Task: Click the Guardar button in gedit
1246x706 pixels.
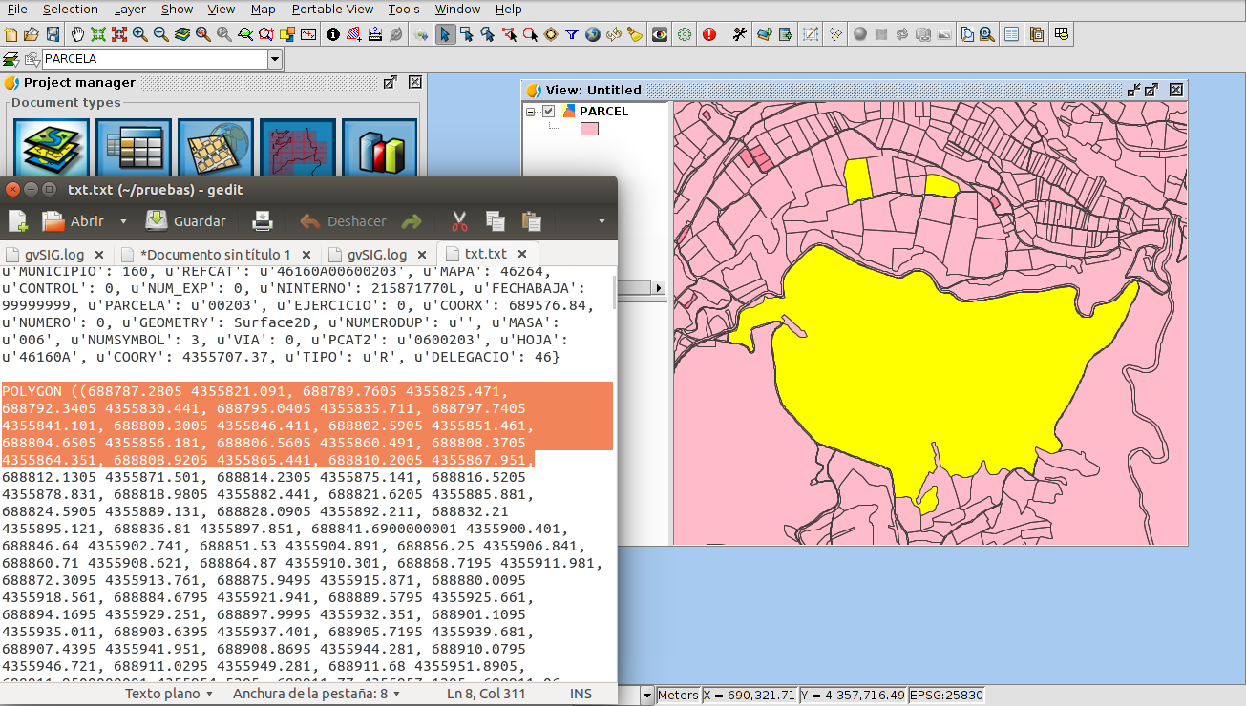Action: point(186,221)
